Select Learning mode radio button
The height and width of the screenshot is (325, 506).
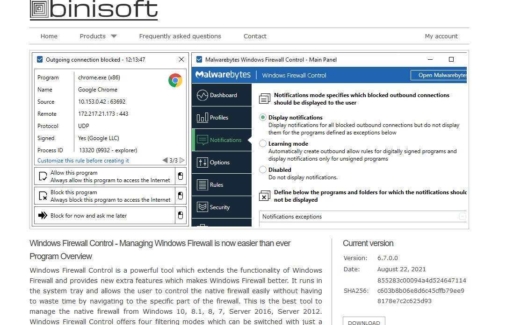263,144
